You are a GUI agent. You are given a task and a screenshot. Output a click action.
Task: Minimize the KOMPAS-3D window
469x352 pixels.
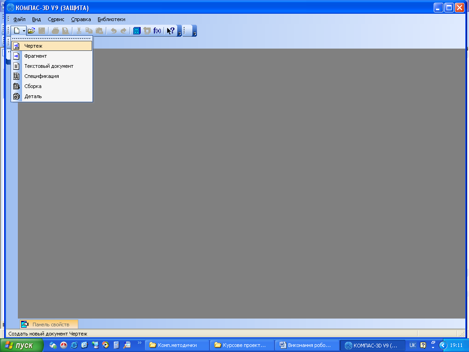tap(438, 7)
